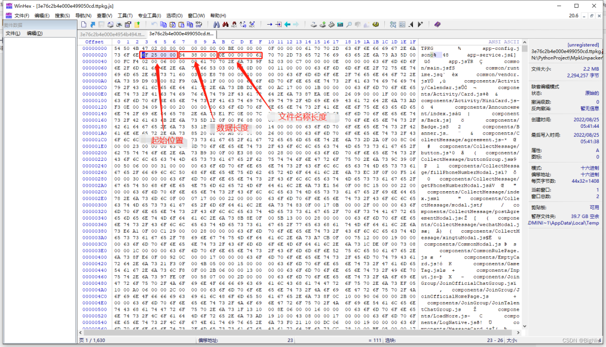Click the Go to offset arrow icon
This screenshot has width=606, height=347.
[x=269, y=24]
